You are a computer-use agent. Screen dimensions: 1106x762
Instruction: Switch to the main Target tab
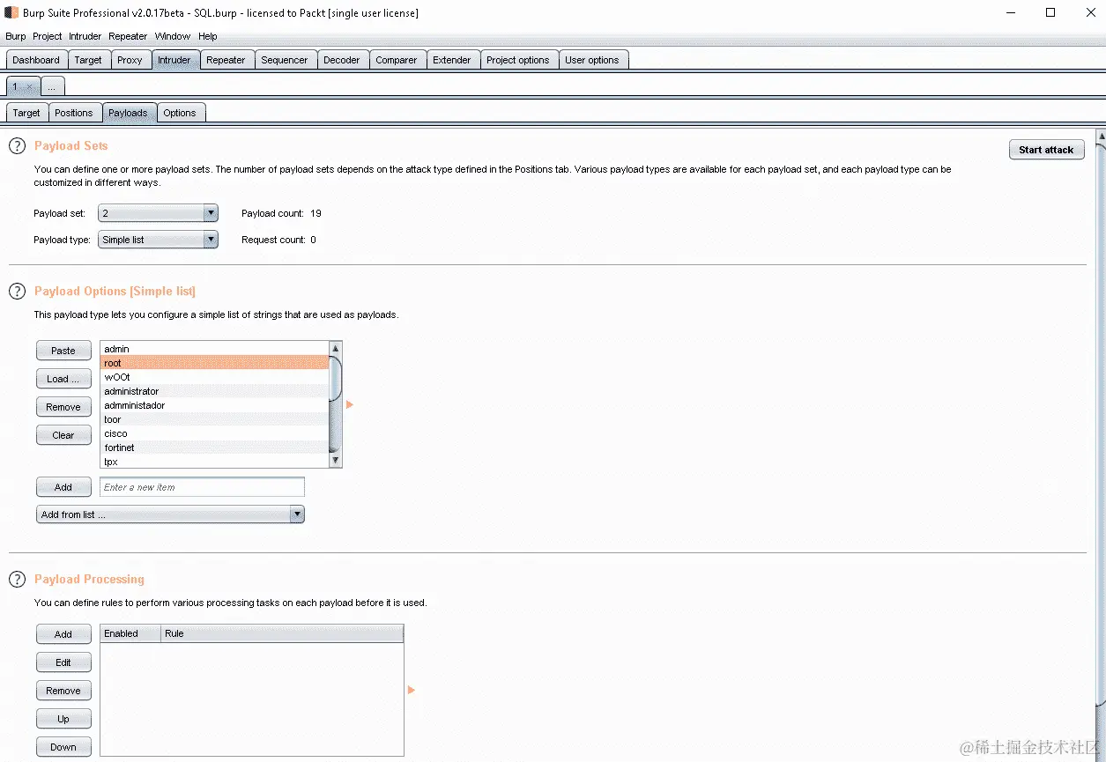coord(88,60)
